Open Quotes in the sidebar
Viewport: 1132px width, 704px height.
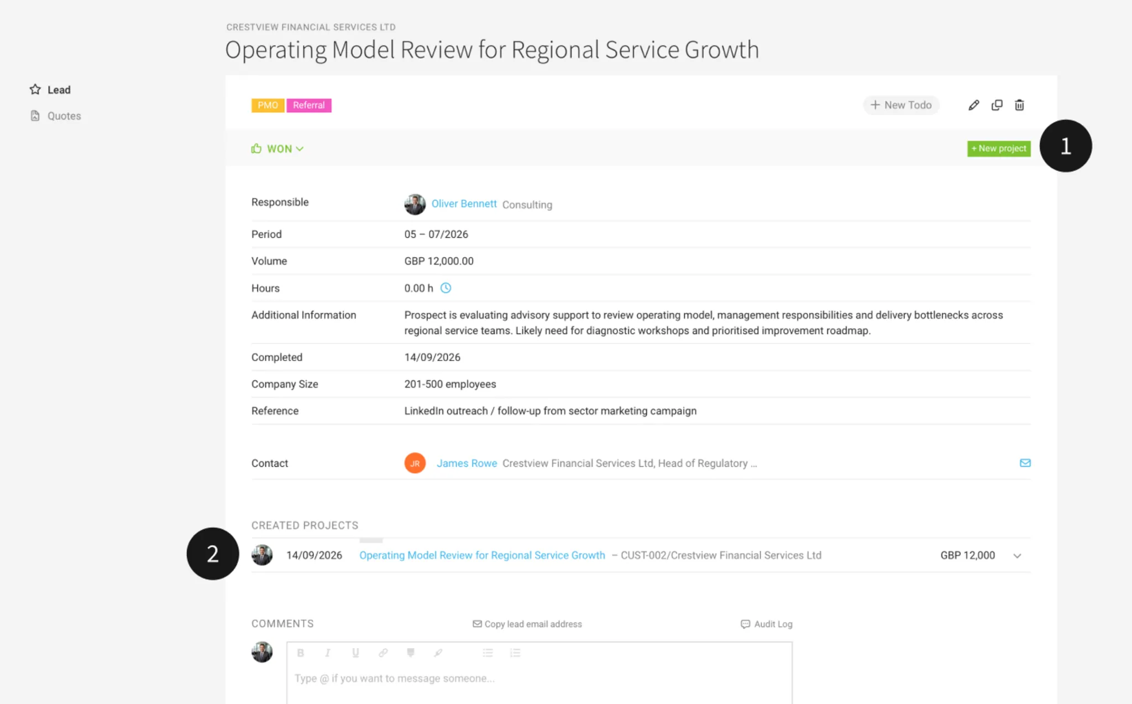coord(55,116)
